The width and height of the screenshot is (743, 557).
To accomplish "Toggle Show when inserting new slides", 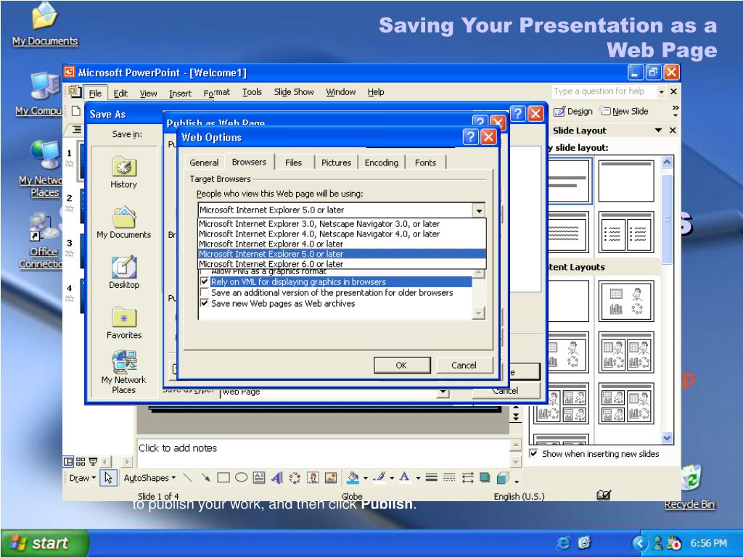I will 533,454.
